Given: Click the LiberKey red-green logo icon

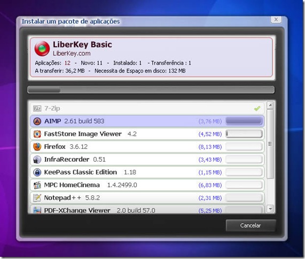Looking at the screenshot, I should click(42, 49).
